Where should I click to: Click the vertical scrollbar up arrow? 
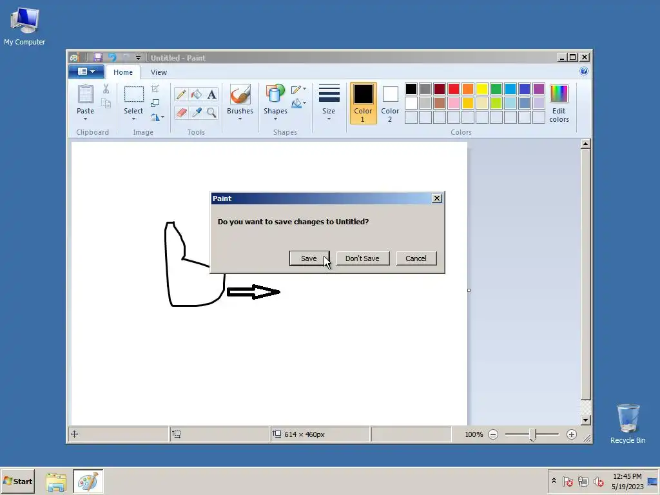coord(585,144)
